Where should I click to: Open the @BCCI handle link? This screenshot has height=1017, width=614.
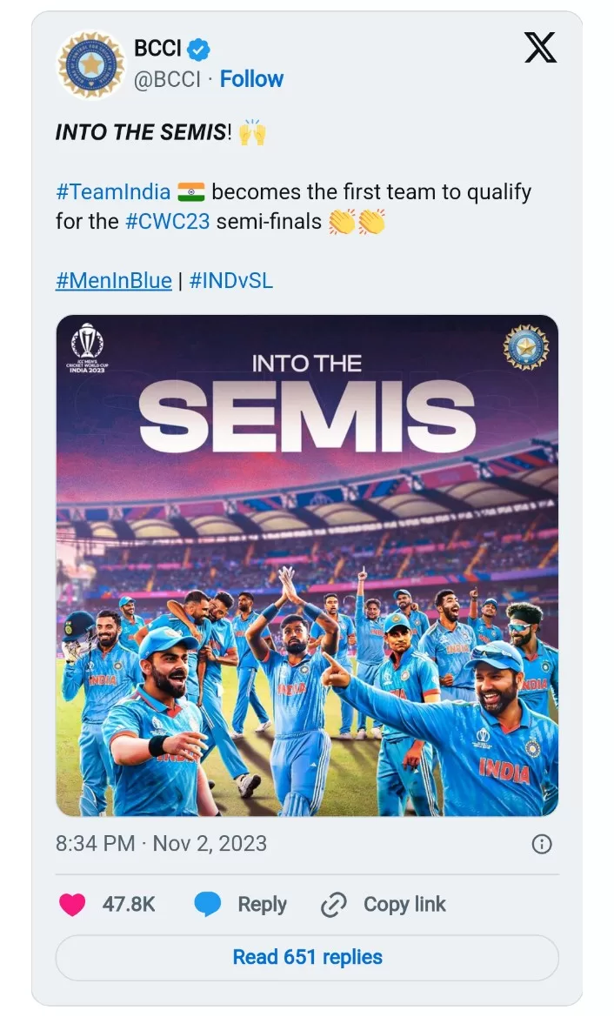166,79
